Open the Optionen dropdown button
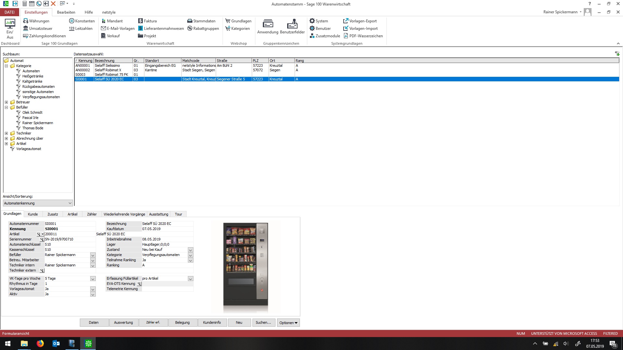 [x=288, y=323]
